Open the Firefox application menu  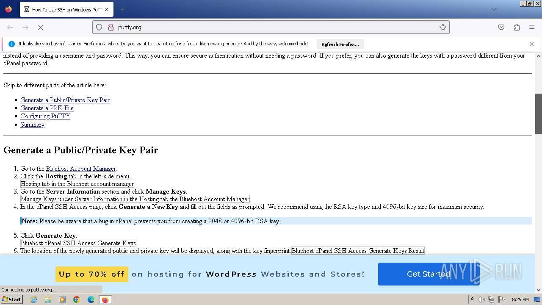[x=532, y=27]
